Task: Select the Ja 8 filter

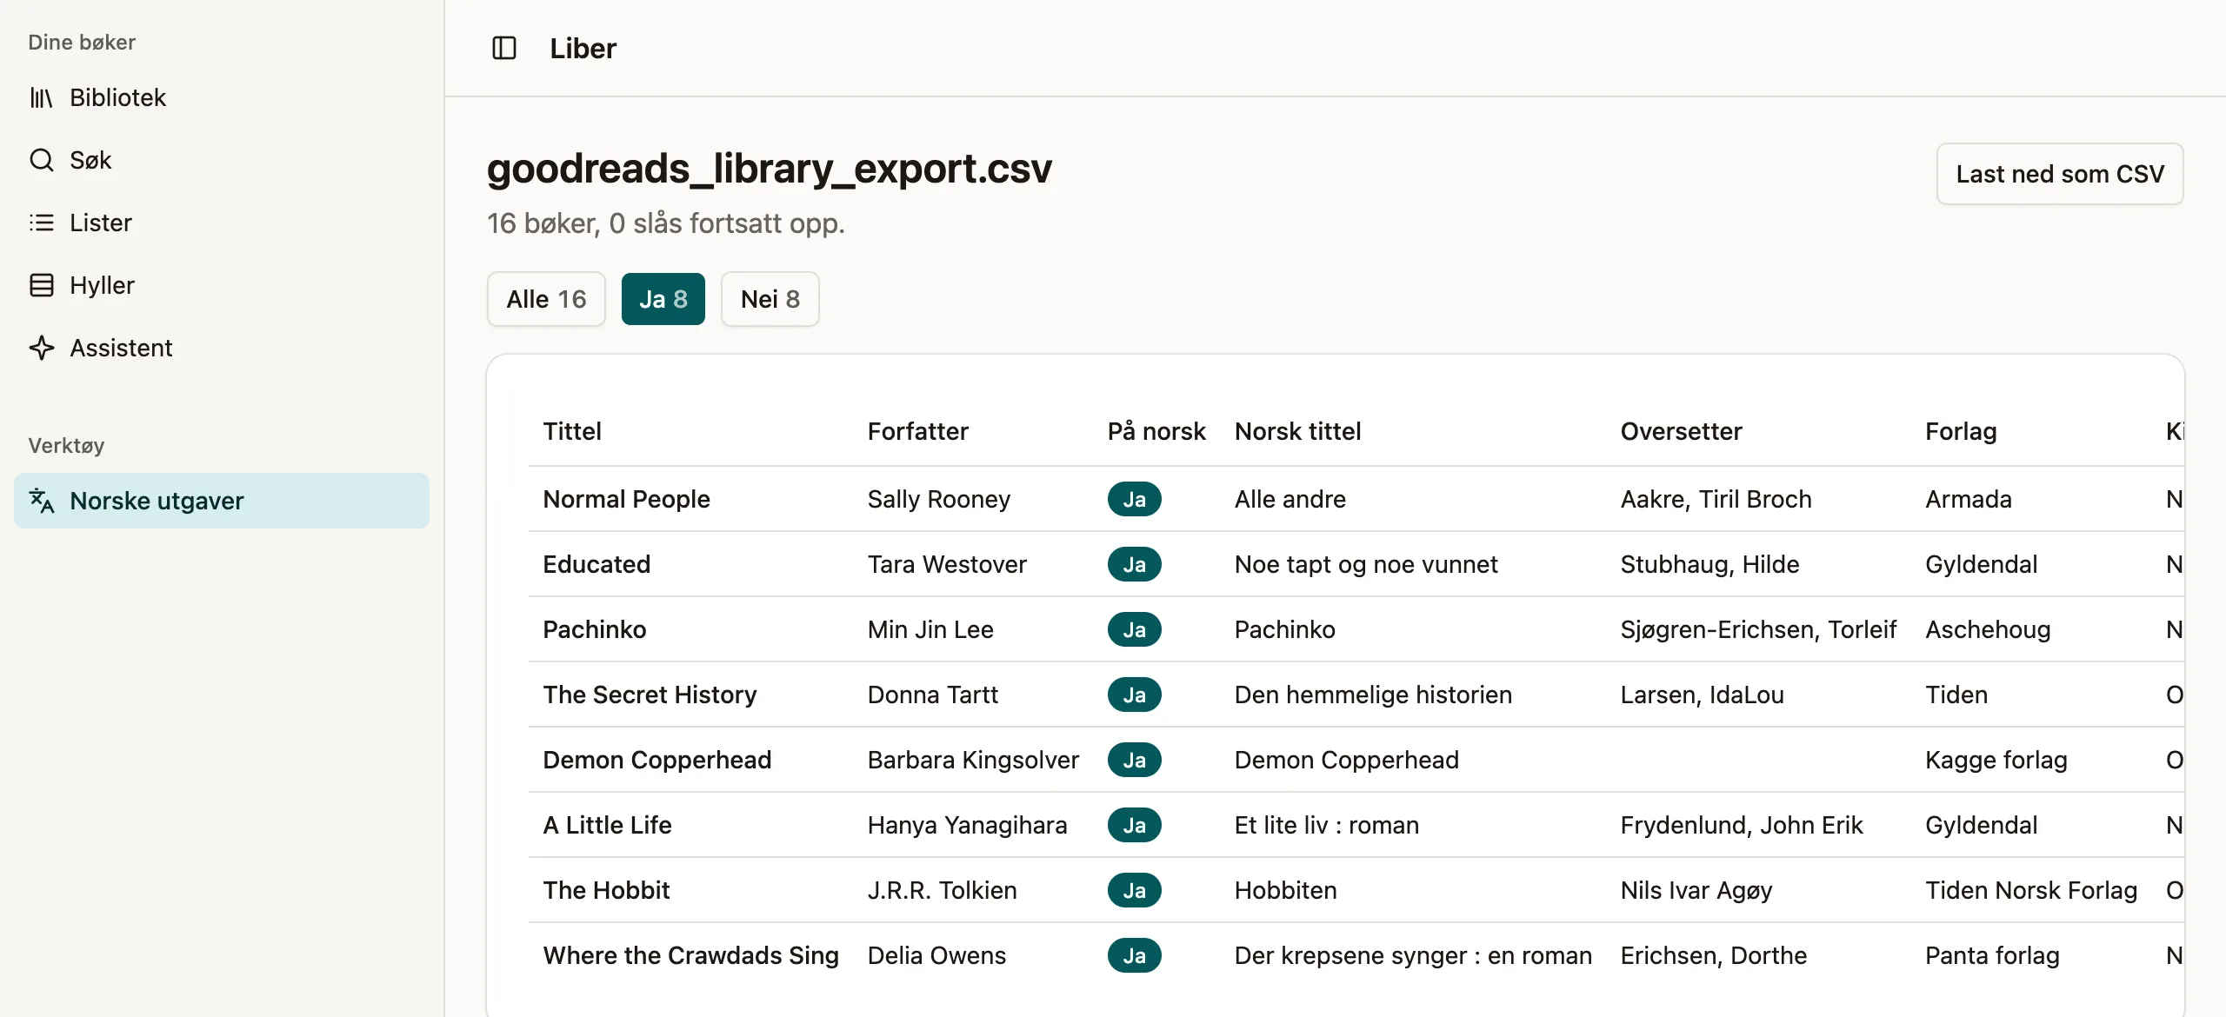Action: (663, 299)
